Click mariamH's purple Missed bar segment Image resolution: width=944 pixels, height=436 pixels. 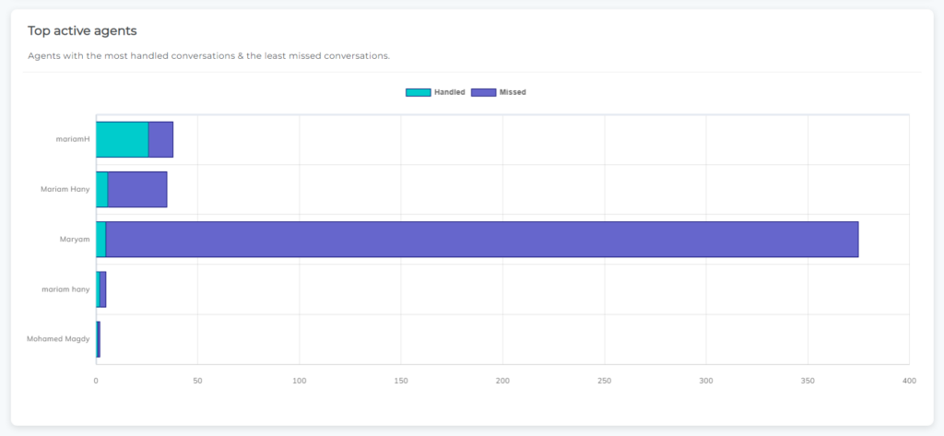point(160,140)
